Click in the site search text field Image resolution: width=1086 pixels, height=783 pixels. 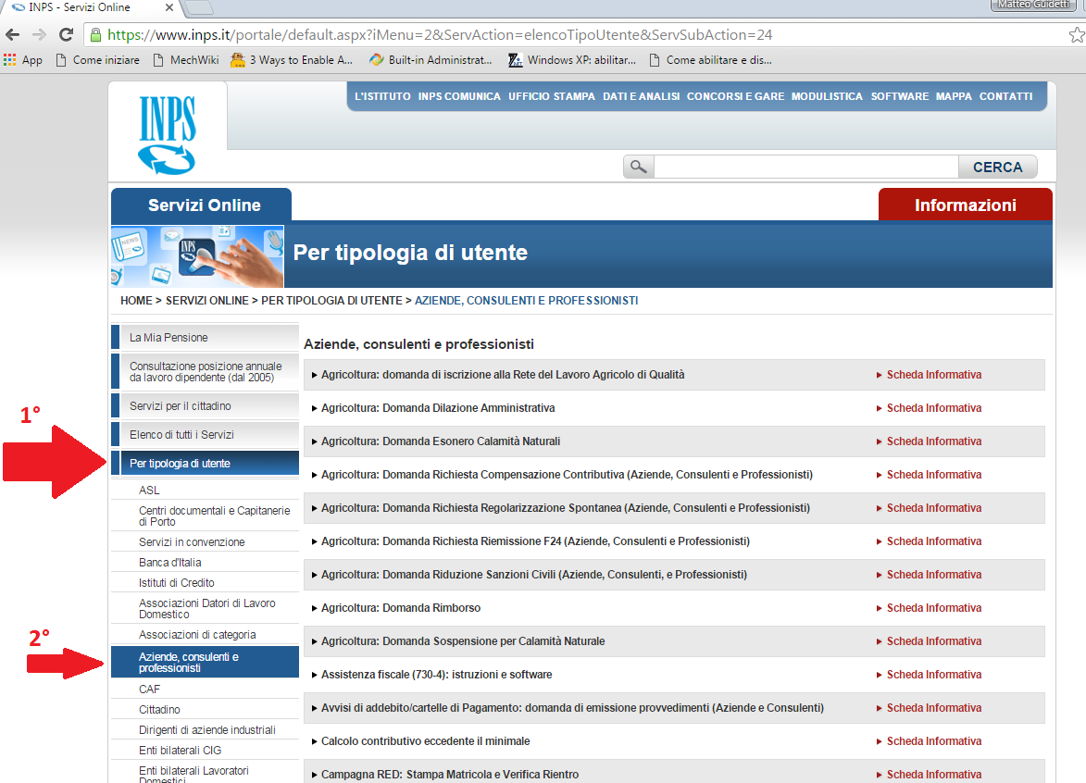[x=805, y=167]
